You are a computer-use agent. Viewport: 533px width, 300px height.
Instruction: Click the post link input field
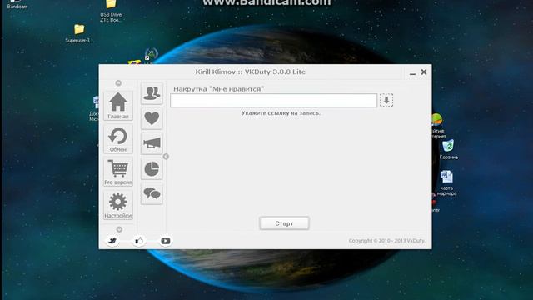coord(274,100)
